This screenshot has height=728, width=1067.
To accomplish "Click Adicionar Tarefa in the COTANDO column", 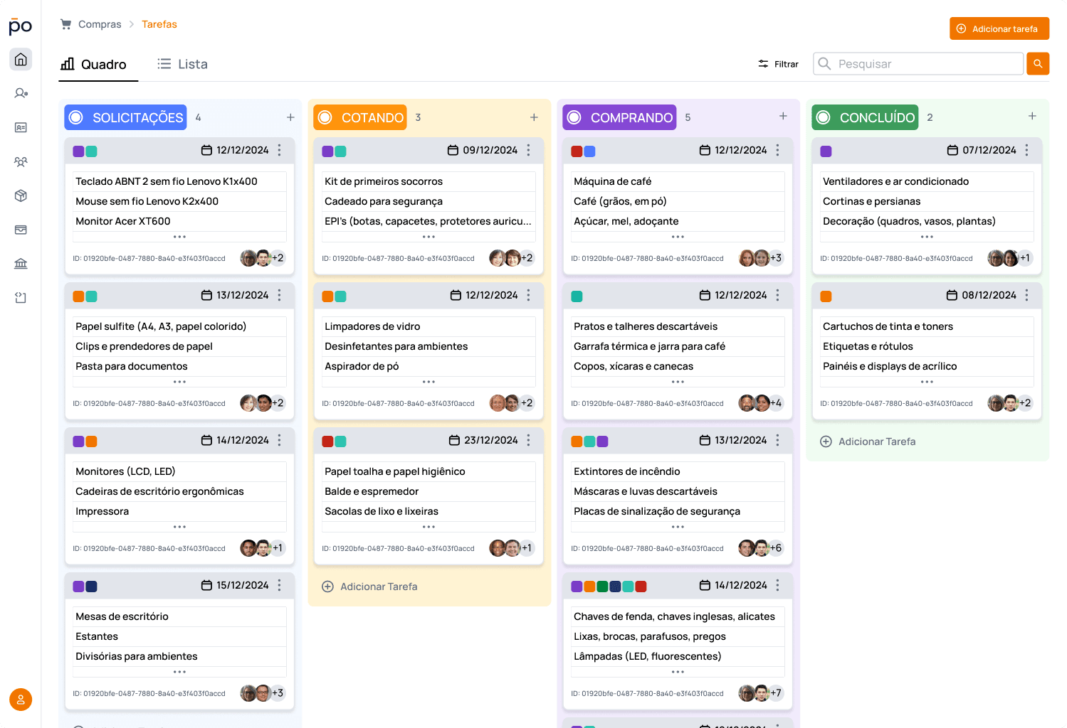I will point(369,587).
